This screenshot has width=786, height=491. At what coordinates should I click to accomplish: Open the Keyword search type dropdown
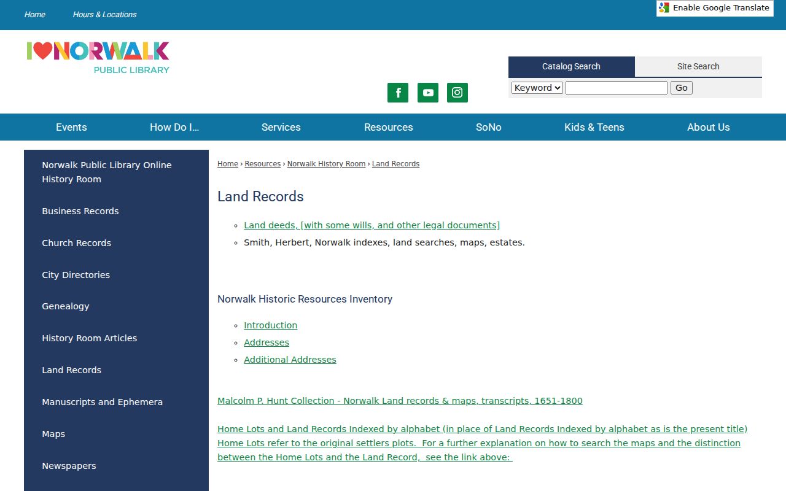537,88
